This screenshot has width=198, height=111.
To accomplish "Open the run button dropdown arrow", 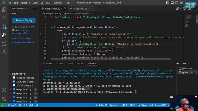I will [x=180, y=8].
